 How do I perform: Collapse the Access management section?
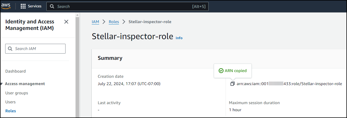[x=2, y=84]
